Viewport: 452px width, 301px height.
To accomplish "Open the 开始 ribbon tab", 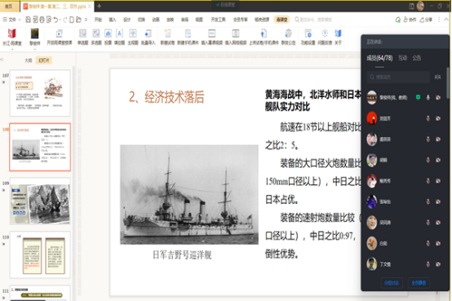I will [x=98, y=20].
